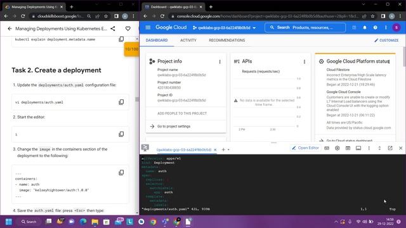Click the Google Cloud Console incident entry
Viewport: 406px width, 228px height.
click(x=358, y=103)
